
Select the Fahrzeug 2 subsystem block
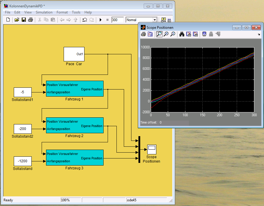[x=75, y=125]
